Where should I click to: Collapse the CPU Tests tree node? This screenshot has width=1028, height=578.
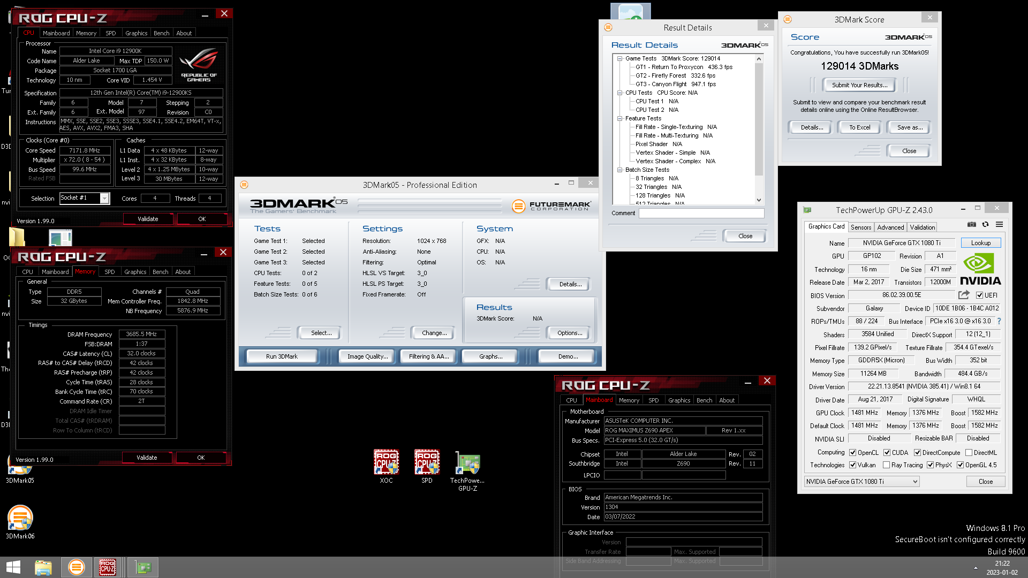619,93
